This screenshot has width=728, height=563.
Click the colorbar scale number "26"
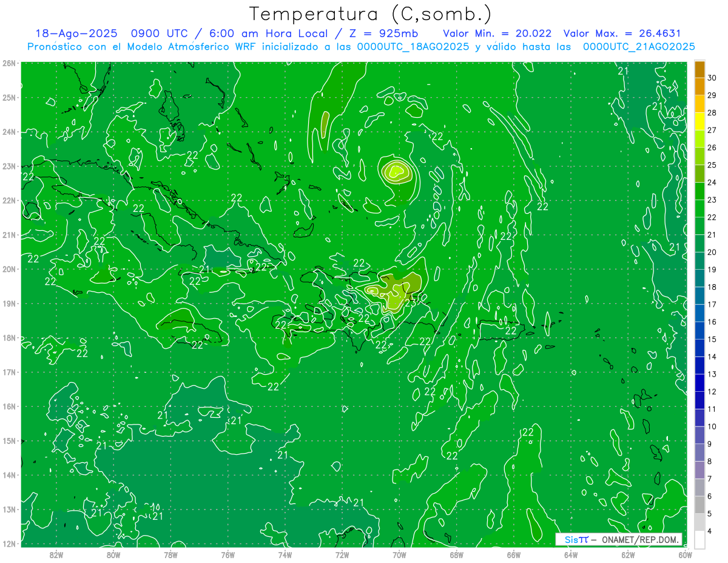coord(712,148)
